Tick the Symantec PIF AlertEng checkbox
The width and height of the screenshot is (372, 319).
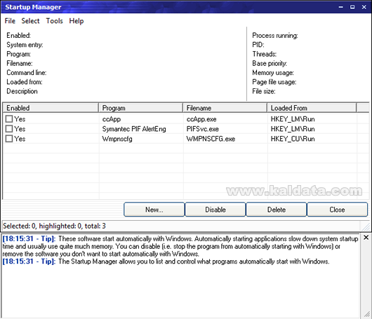click(x=9, y=129)
